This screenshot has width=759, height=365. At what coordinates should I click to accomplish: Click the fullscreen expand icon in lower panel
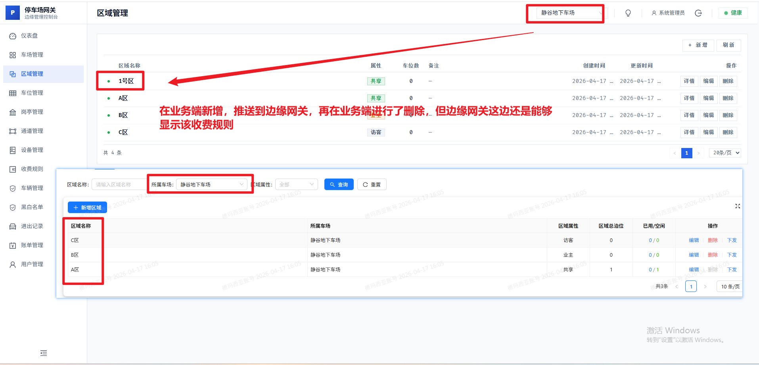coord(738,206)
